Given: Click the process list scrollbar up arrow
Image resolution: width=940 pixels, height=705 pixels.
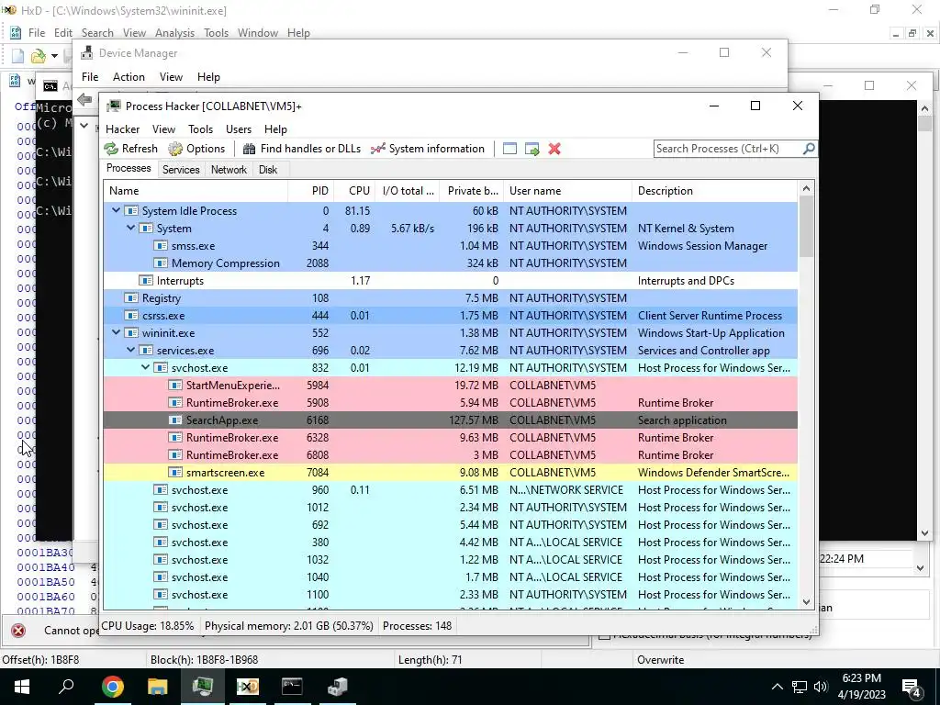Looking at the screenshot, I should coord(806,189).
